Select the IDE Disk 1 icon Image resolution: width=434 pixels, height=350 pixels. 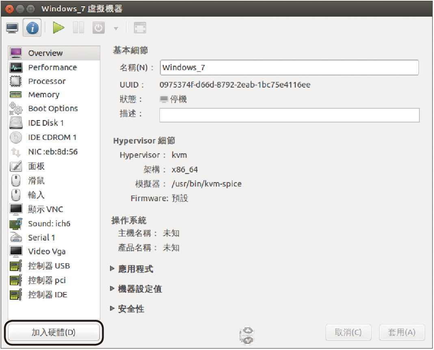click(x=16, y=123)
